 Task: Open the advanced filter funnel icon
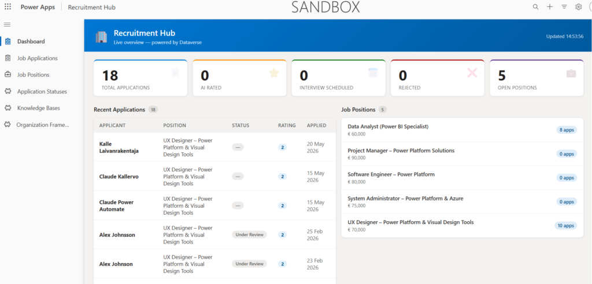564,7
